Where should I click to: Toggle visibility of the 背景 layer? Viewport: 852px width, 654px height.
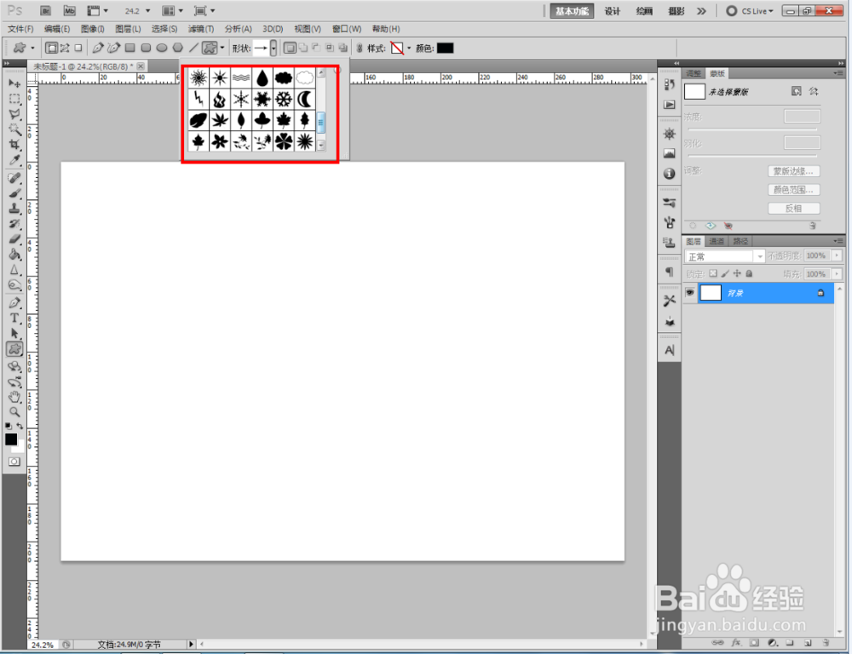pyautogui.click(x=690, y=293)
